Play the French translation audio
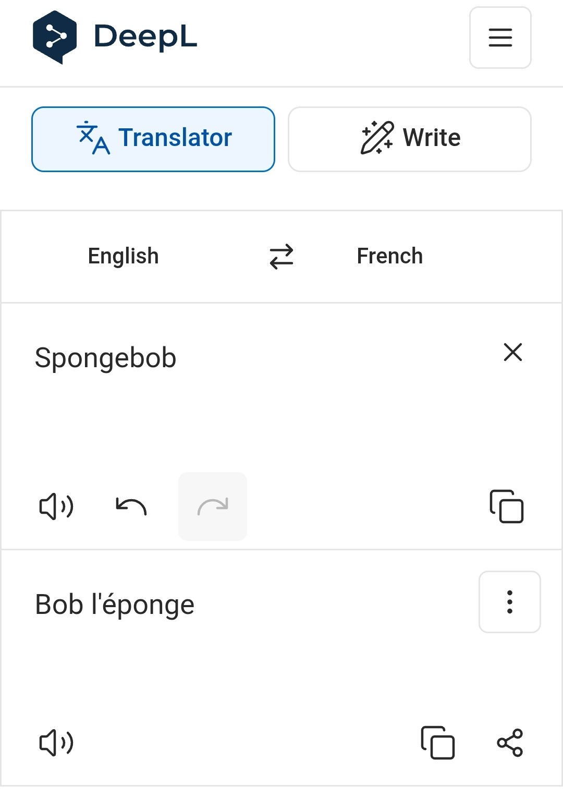The width and height of the screenshot is (563, 797). 56,742
